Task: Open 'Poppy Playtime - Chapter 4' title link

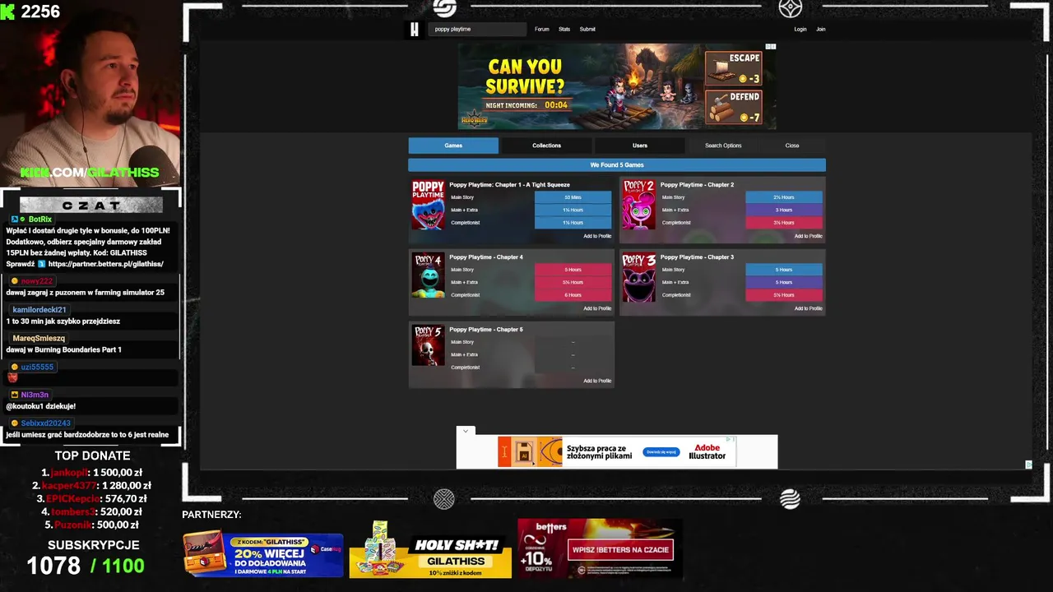Action: [486, 257]
